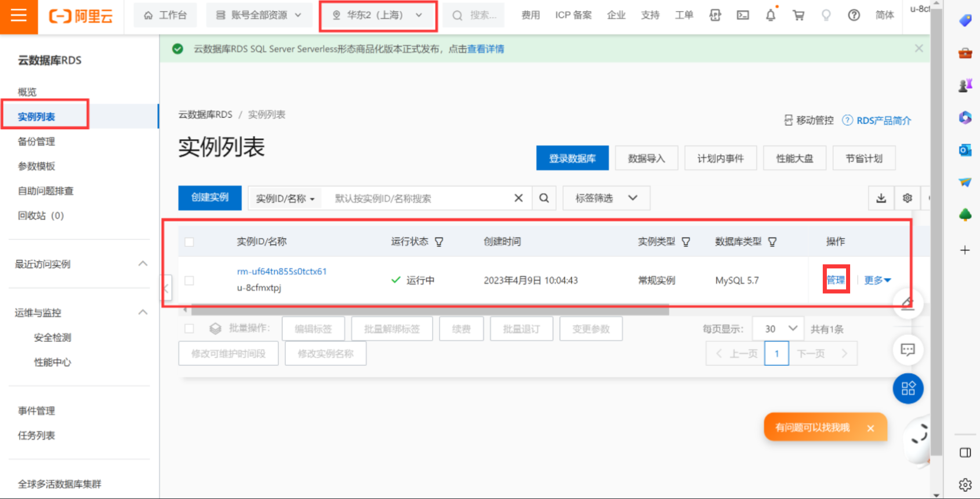
Task: Open the hamburger navigation menu
Action: (x=19, y=16)
